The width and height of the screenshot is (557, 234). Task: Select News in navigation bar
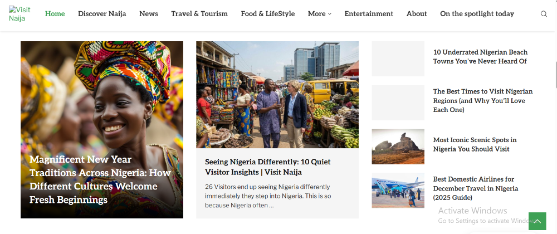[x=149, y=14]
